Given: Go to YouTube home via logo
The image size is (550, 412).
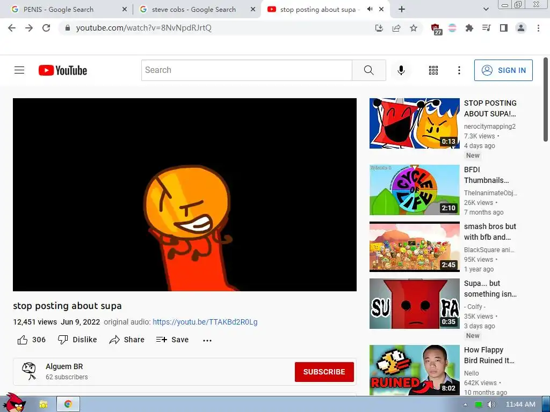Looking at the screenshot, I should [63, 70].
